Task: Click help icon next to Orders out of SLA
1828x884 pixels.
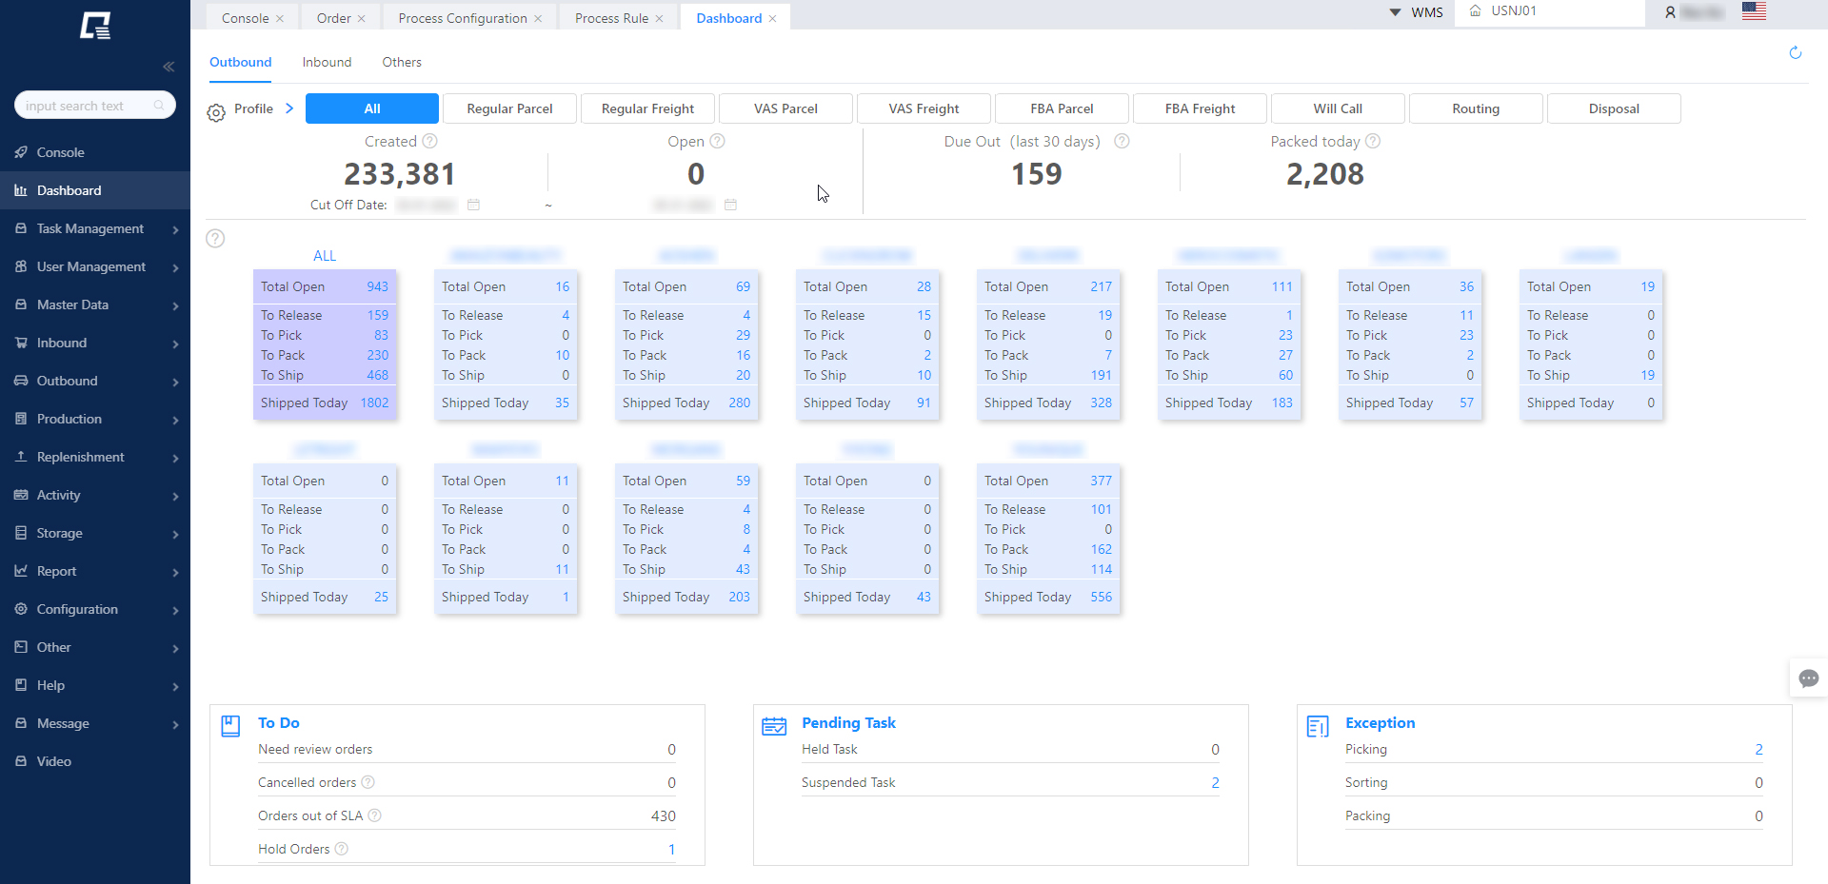Action: pos(375,815)
